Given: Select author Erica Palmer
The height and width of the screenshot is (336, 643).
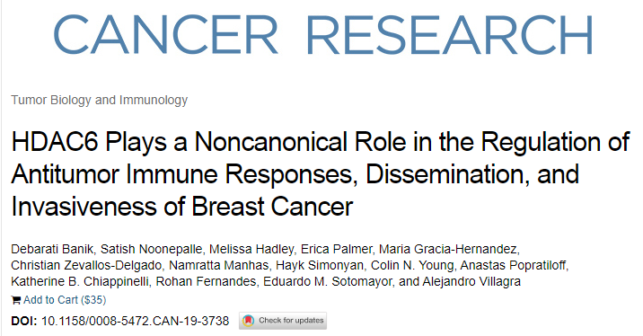Looking at the screenshot, I should [x=336, y=249].
